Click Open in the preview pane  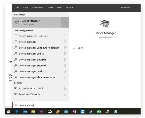click(x=80, y=48)
